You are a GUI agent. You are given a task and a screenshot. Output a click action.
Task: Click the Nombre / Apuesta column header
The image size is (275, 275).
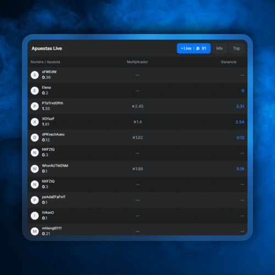point(45,62)
